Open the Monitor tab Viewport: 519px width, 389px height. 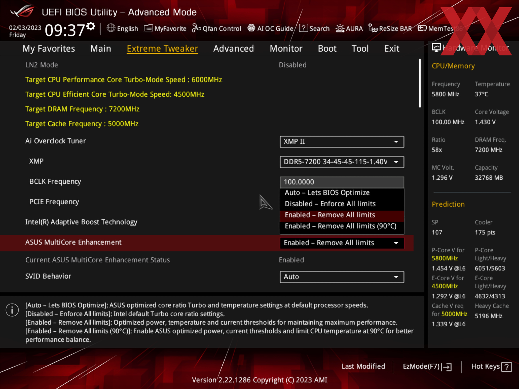point(286,49)
